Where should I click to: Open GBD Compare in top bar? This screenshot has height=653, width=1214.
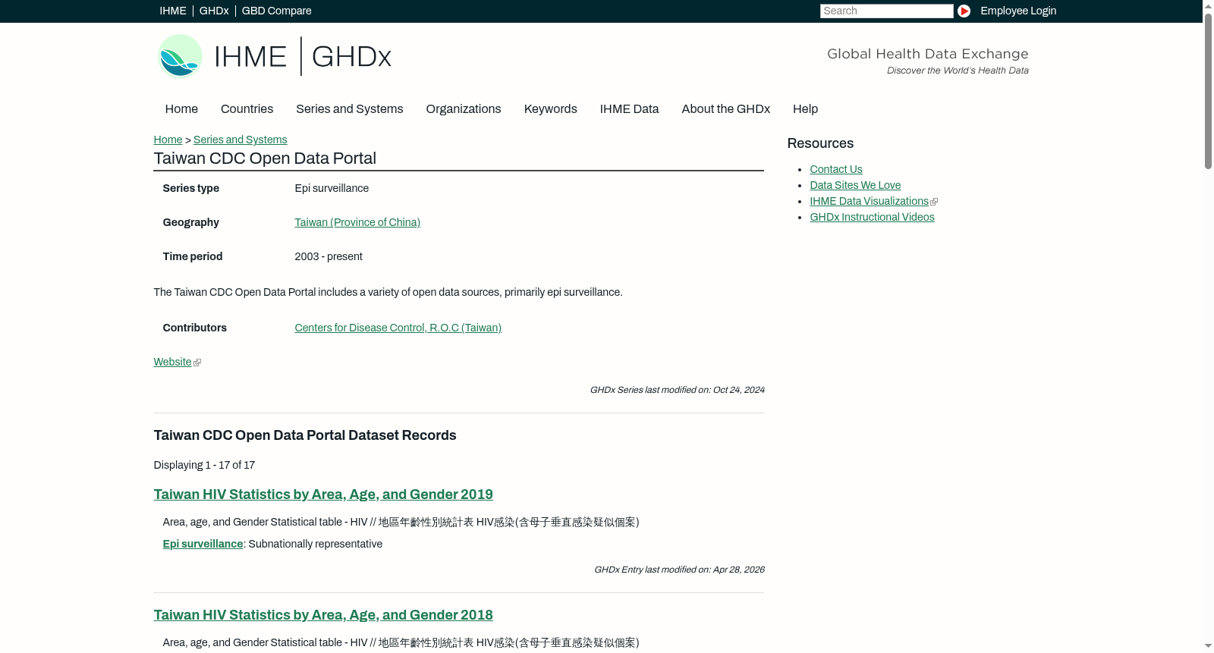pos(277,11)
